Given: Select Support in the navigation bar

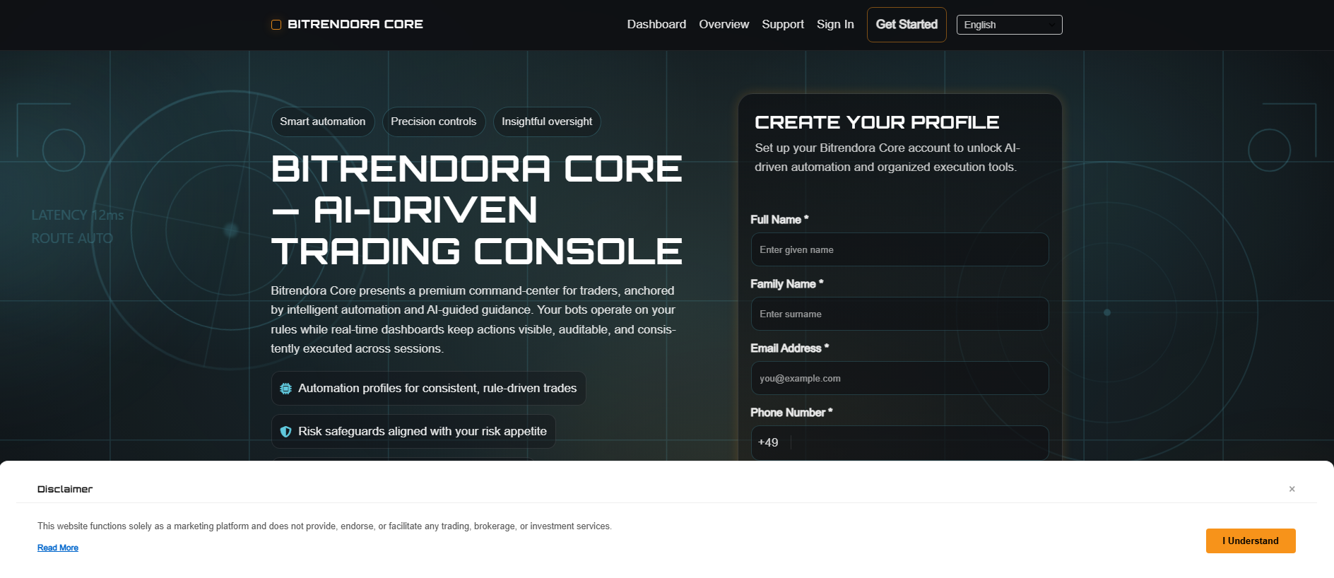Looking at the screenshot, I should coord(782,24).
